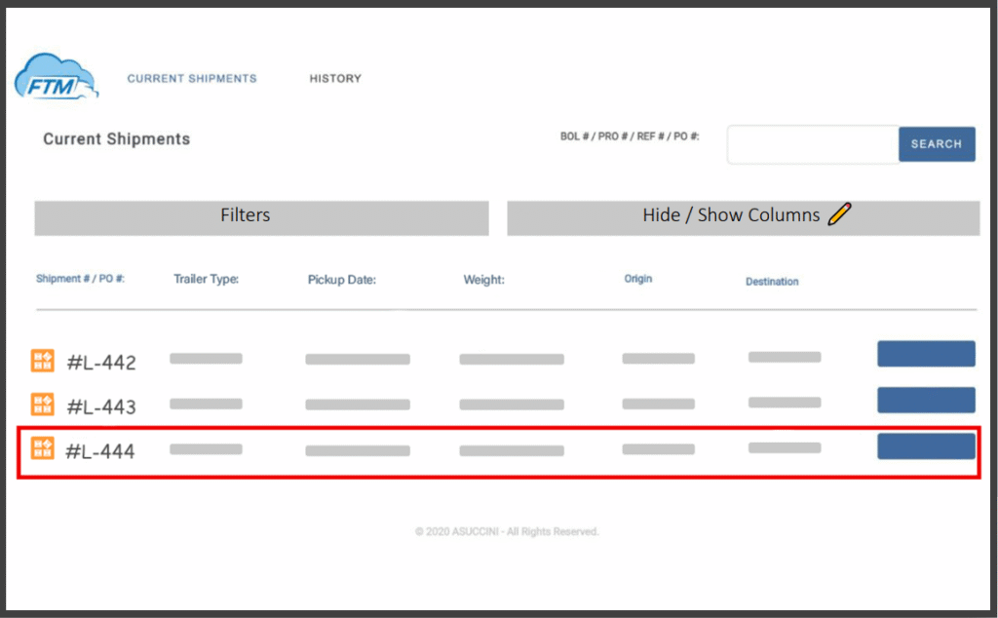Screen dimensions: 998x618
Task: Click the blue button in #L-443 row
Action: coord(926,400)
